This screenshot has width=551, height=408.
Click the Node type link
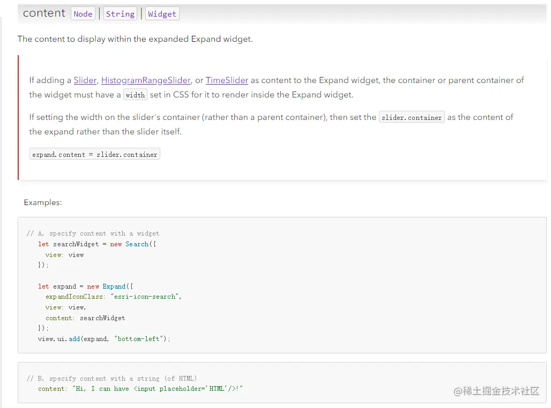83,14
